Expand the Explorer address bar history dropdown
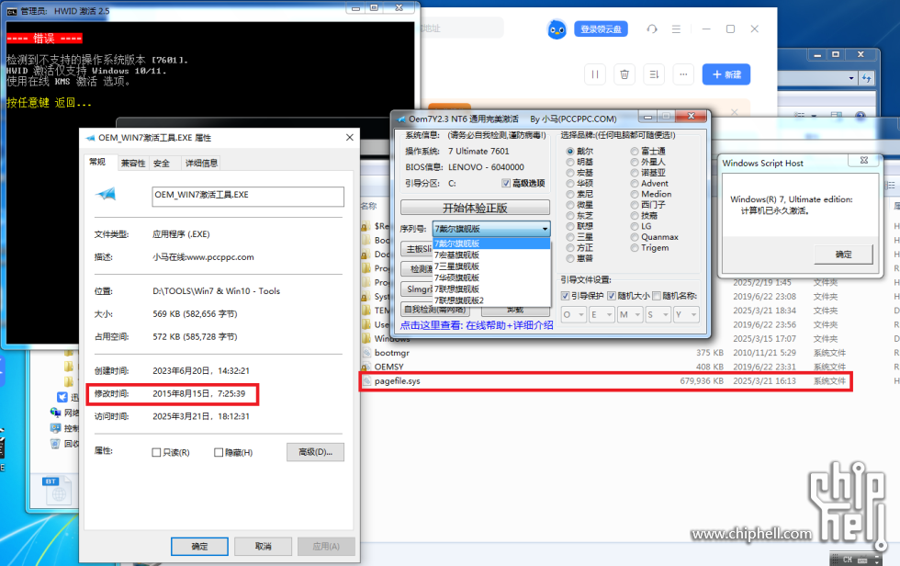This screenshot has width=900, height=566. coord(851,78)
